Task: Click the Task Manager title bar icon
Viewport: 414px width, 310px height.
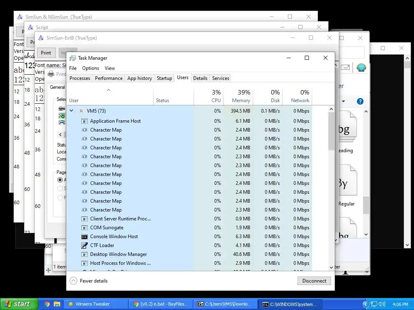Action: pyautogui.click(x=73, y=58)
